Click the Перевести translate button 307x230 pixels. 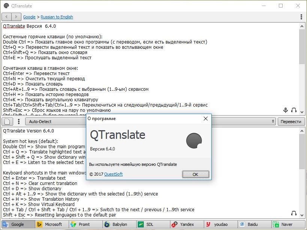point(291,122)
